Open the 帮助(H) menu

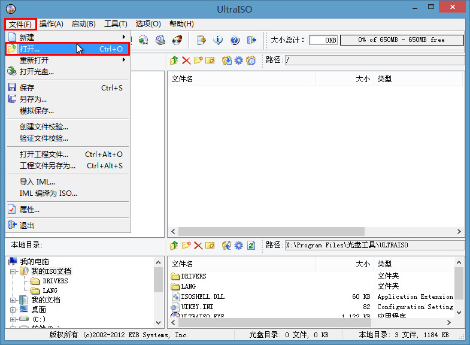pyautogui.click(x=181, y=24)
